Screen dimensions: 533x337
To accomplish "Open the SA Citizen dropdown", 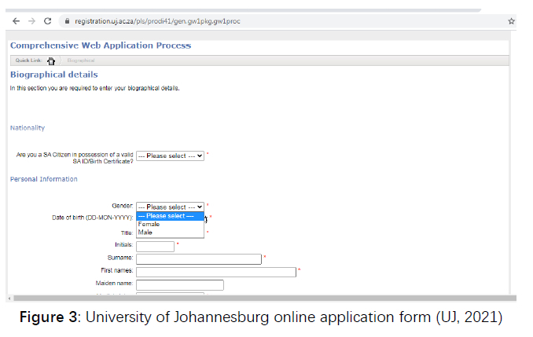I will [x=171, y=156].
